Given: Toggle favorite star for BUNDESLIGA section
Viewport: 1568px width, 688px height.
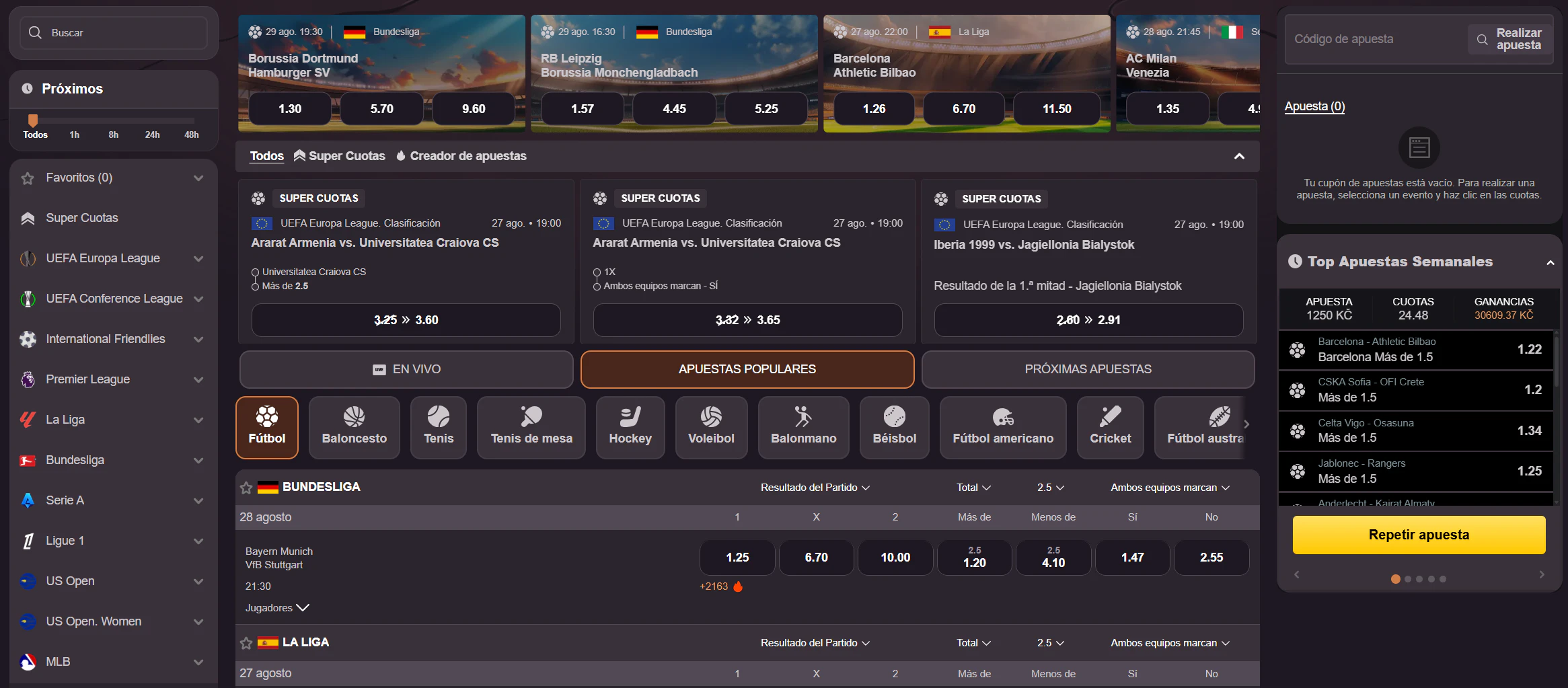Looking at the screenshot, I should click(246, 488).
